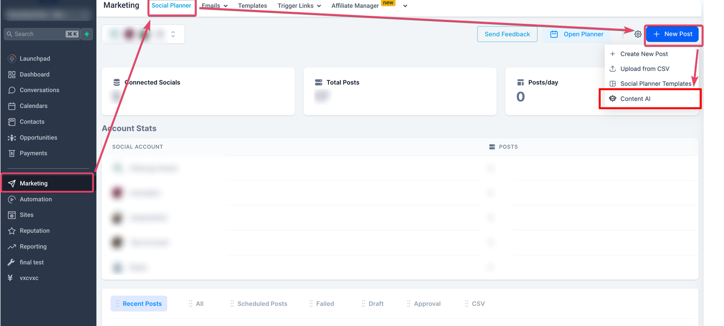Screen dimensions: 724x326
Task: Click the wrench icon beside final test
Action: [11, 262]
